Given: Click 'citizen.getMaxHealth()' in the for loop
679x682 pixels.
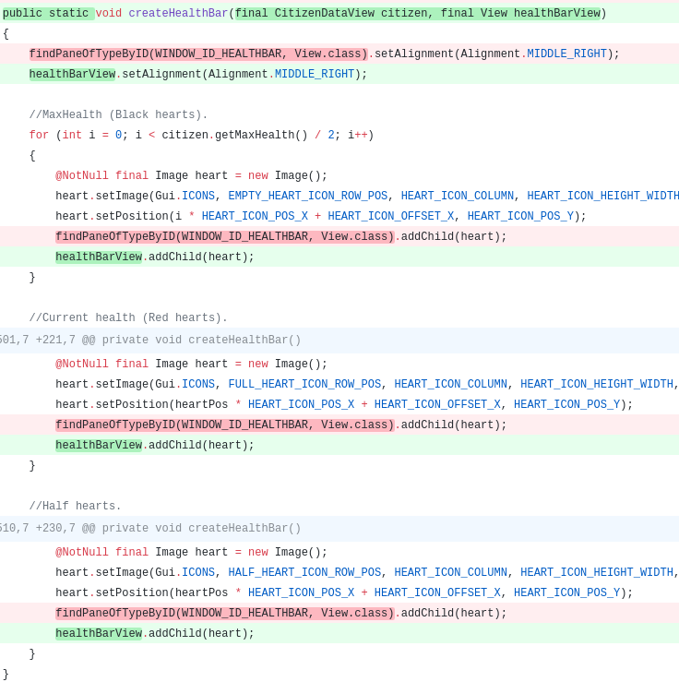Looking at the screenshot, I should pyautogui.click(x=234, y=135).
